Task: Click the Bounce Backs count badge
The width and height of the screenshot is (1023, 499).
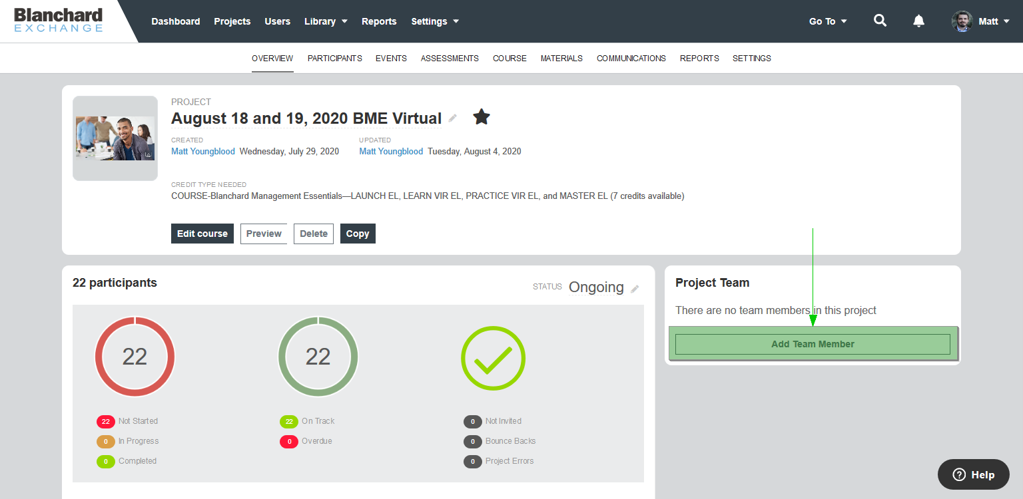Action: [472, 441]
